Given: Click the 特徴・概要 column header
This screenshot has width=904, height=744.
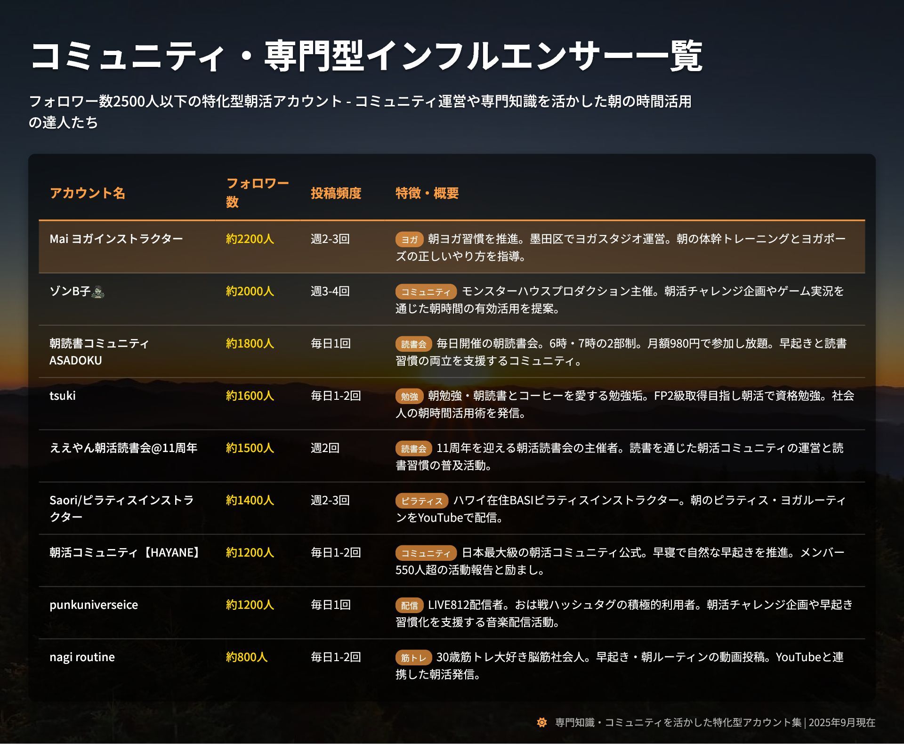Looking at the screenshot, I should tap(427, 193).
